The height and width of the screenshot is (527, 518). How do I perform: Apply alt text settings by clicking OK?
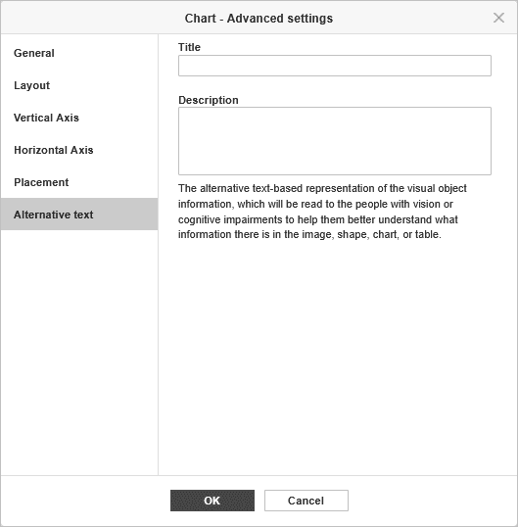click(212, 501)
